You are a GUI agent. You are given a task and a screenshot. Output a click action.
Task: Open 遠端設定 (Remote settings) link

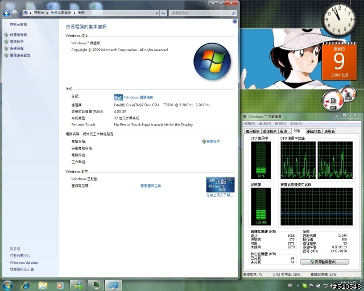coord(16,41)
